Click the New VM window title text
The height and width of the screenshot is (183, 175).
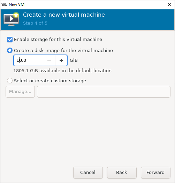16,5
